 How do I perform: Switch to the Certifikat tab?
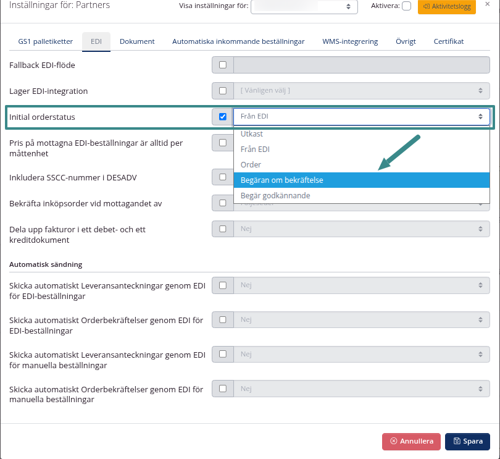448,41
